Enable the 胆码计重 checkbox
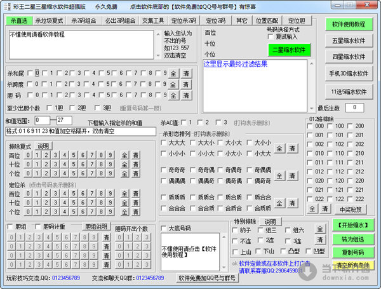 coord(38,227)
